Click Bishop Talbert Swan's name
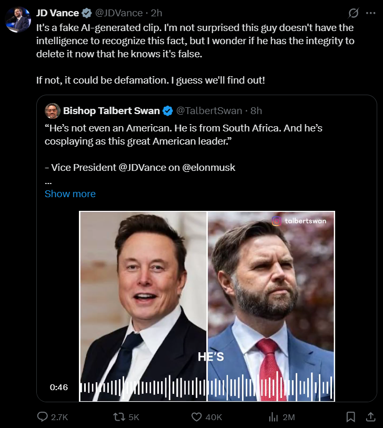The width and height of the screenshot is (383, 428). 112,110
